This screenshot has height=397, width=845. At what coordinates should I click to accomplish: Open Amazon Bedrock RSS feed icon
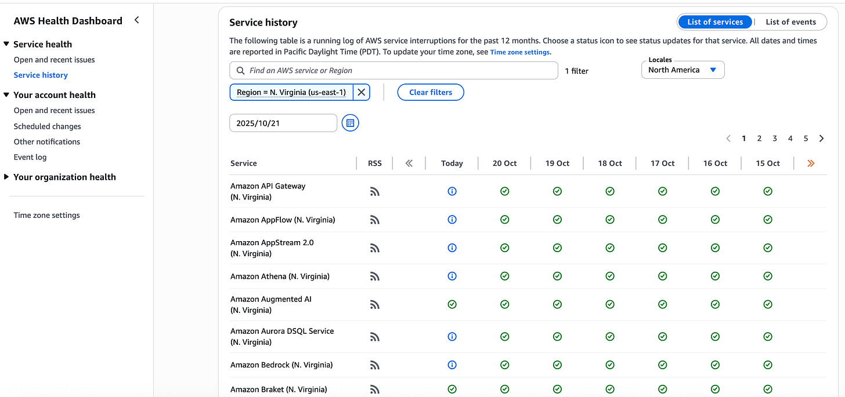pos(375,365)
